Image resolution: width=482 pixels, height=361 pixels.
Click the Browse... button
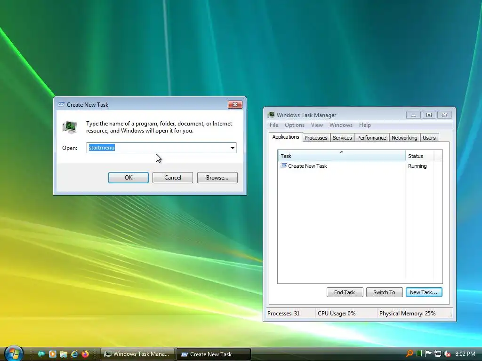click(217, 177)
